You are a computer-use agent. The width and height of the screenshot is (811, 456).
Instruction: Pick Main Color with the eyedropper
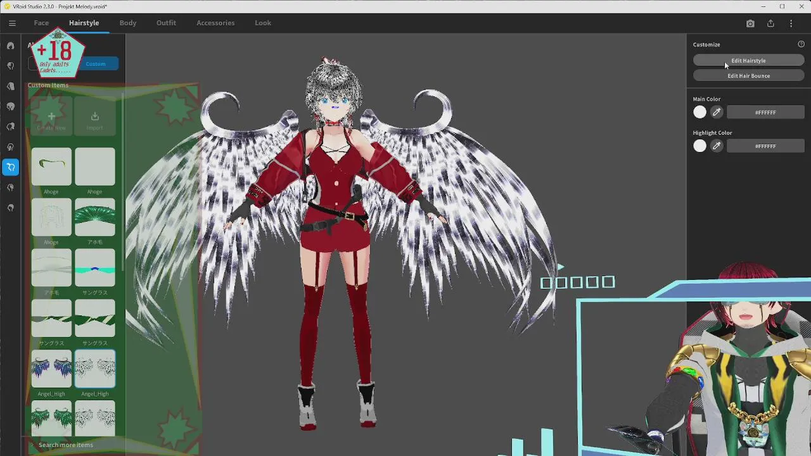tap(717, 112)
